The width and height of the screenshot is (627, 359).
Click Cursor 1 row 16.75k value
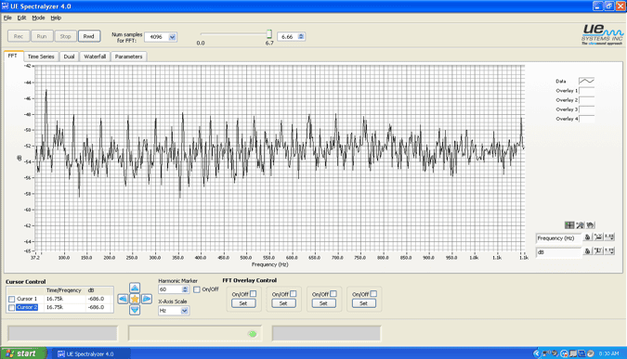tap(55, 299)
